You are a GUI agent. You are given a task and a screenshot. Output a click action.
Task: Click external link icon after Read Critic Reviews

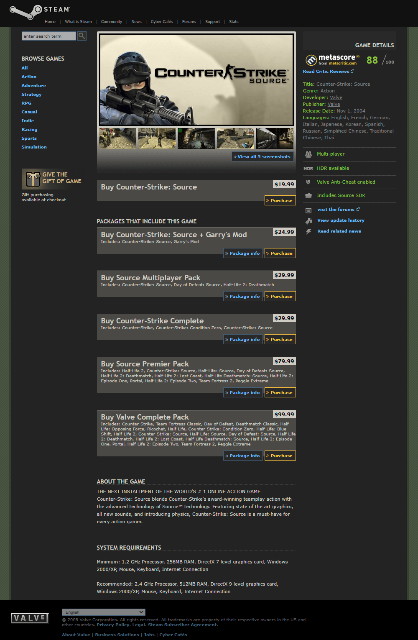(352, 71)
